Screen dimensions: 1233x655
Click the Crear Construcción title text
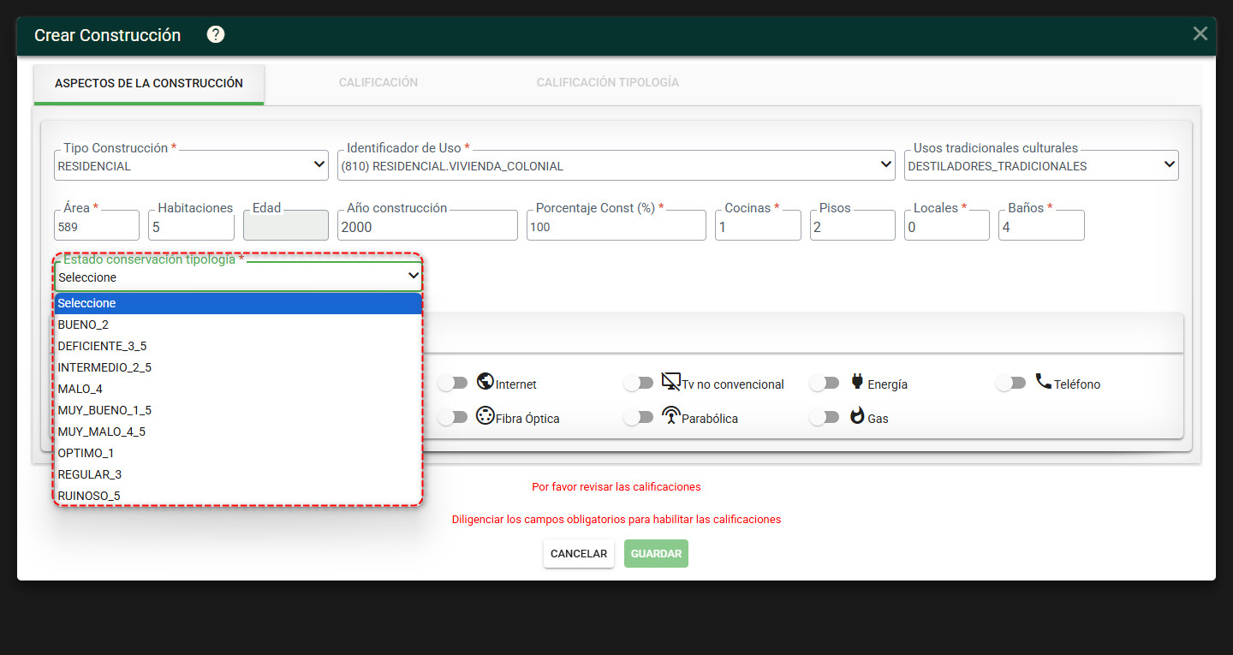coord(108,35)
